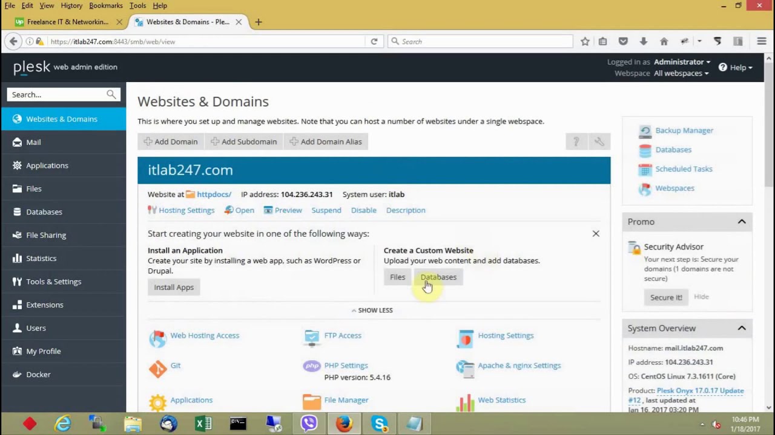The width and height of the screenshot is (775, 435).
Task: Click the Suspend link
Action: [326, 210]
